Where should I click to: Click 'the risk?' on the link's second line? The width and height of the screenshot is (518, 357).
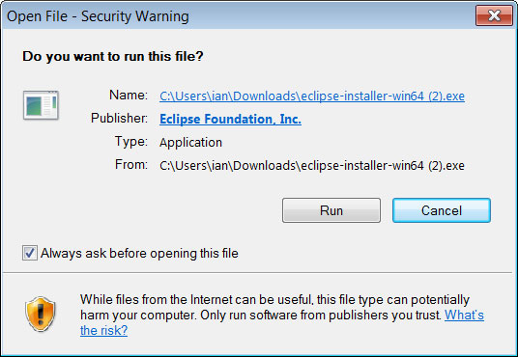tap(103, 331)
